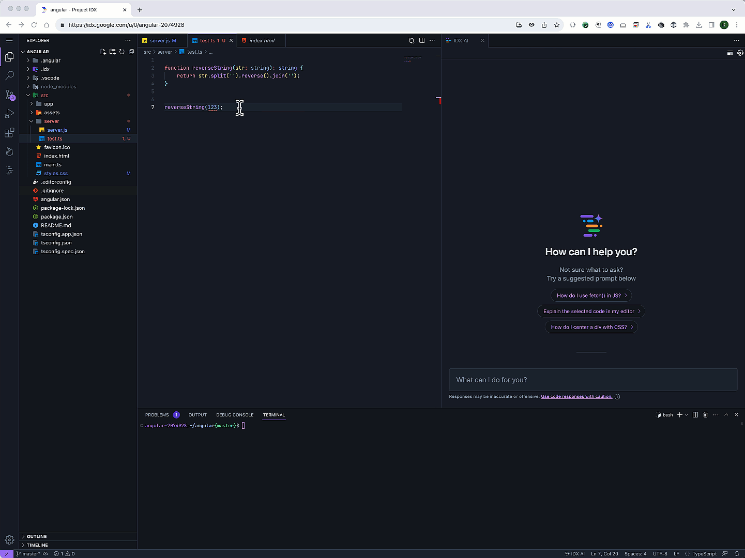
Task: Expand the .idx folder
Action: point(45,69)
